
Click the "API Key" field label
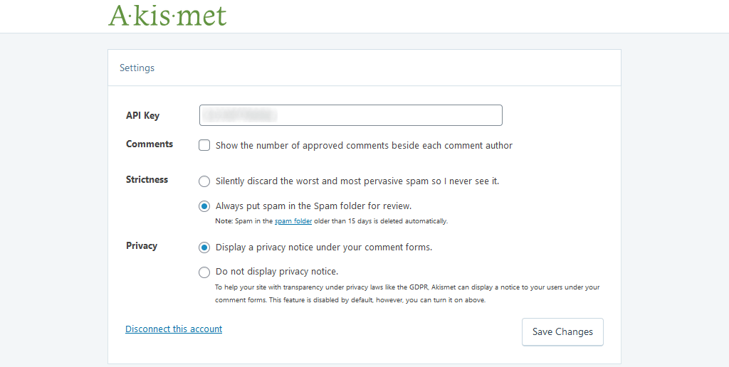[x=142, y=116]
